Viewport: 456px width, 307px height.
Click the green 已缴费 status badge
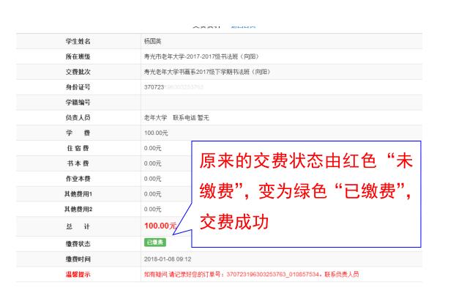154,243
